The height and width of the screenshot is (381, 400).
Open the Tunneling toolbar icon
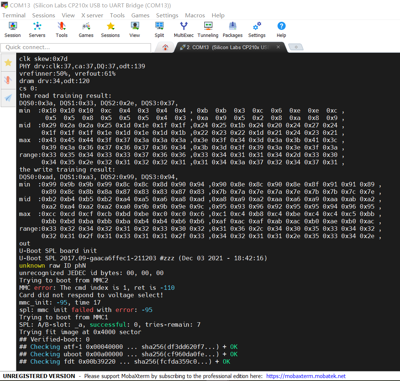point(208,30)
